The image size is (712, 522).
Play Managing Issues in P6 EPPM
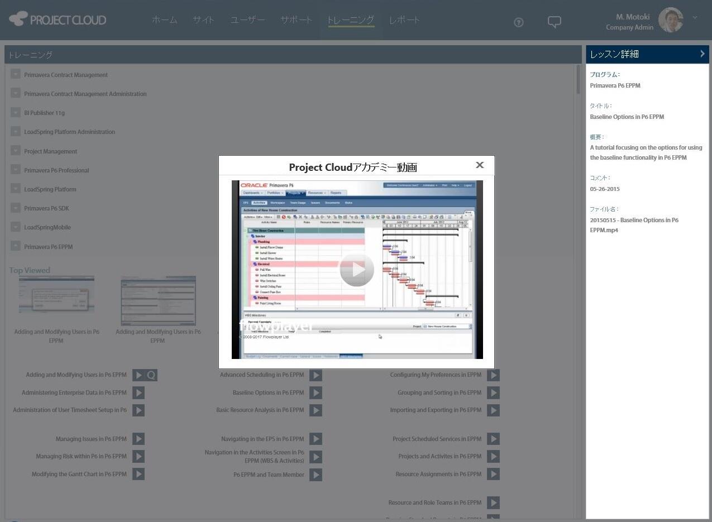(x=138, y=439)
